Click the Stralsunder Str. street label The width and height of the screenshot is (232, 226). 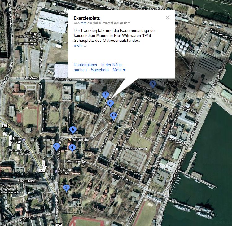pyautogui.click(x=153, y=102)
